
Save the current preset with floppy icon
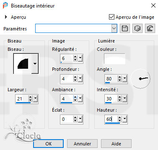coord(125,28)
